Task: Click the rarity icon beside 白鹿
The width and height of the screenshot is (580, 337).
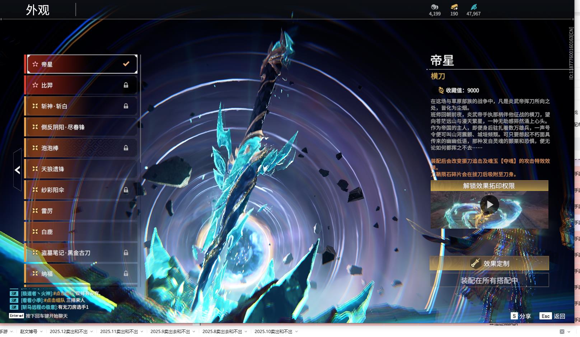Action: click(x=35, y=231)
